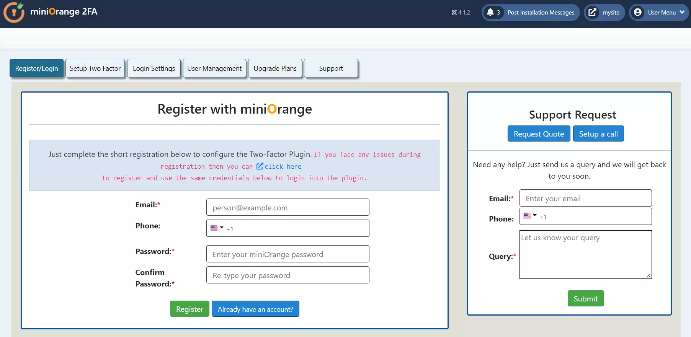Screen dimensions: 691x337
Task: Click the Setup a call button
Action: [x=598, y=133]
